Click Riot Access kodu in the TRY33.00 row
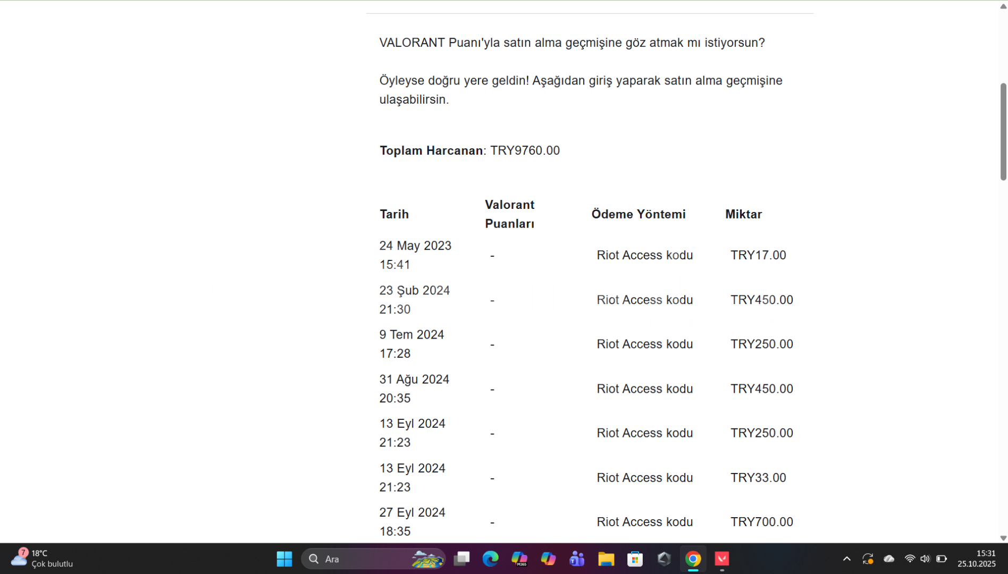The width and height of the screenshot is (1008, 574). point(645,478)
